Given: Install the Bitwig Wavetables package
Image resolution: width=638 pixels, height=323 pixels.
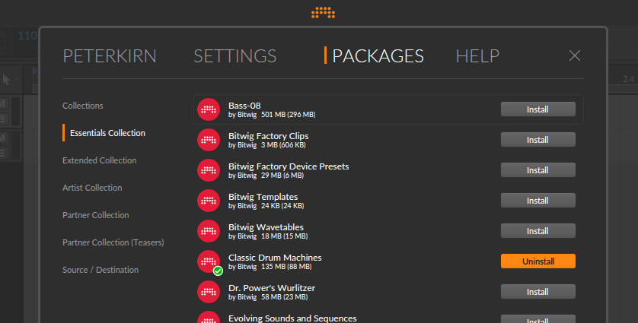Looking at the screenshot, I should (x=538, y=231).
